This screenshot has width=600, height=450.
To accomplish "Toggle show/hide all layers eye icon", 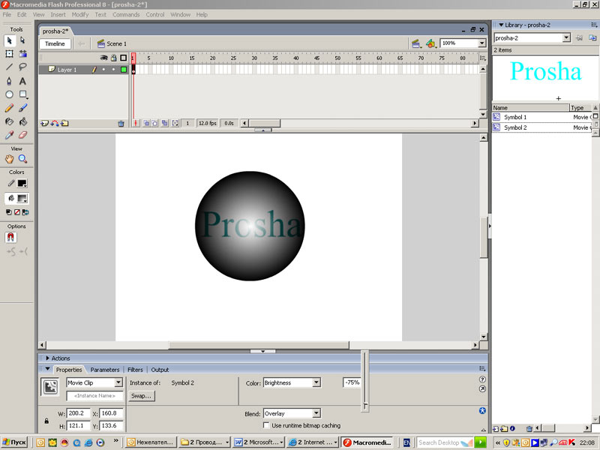I will click(x=104, y=58).
